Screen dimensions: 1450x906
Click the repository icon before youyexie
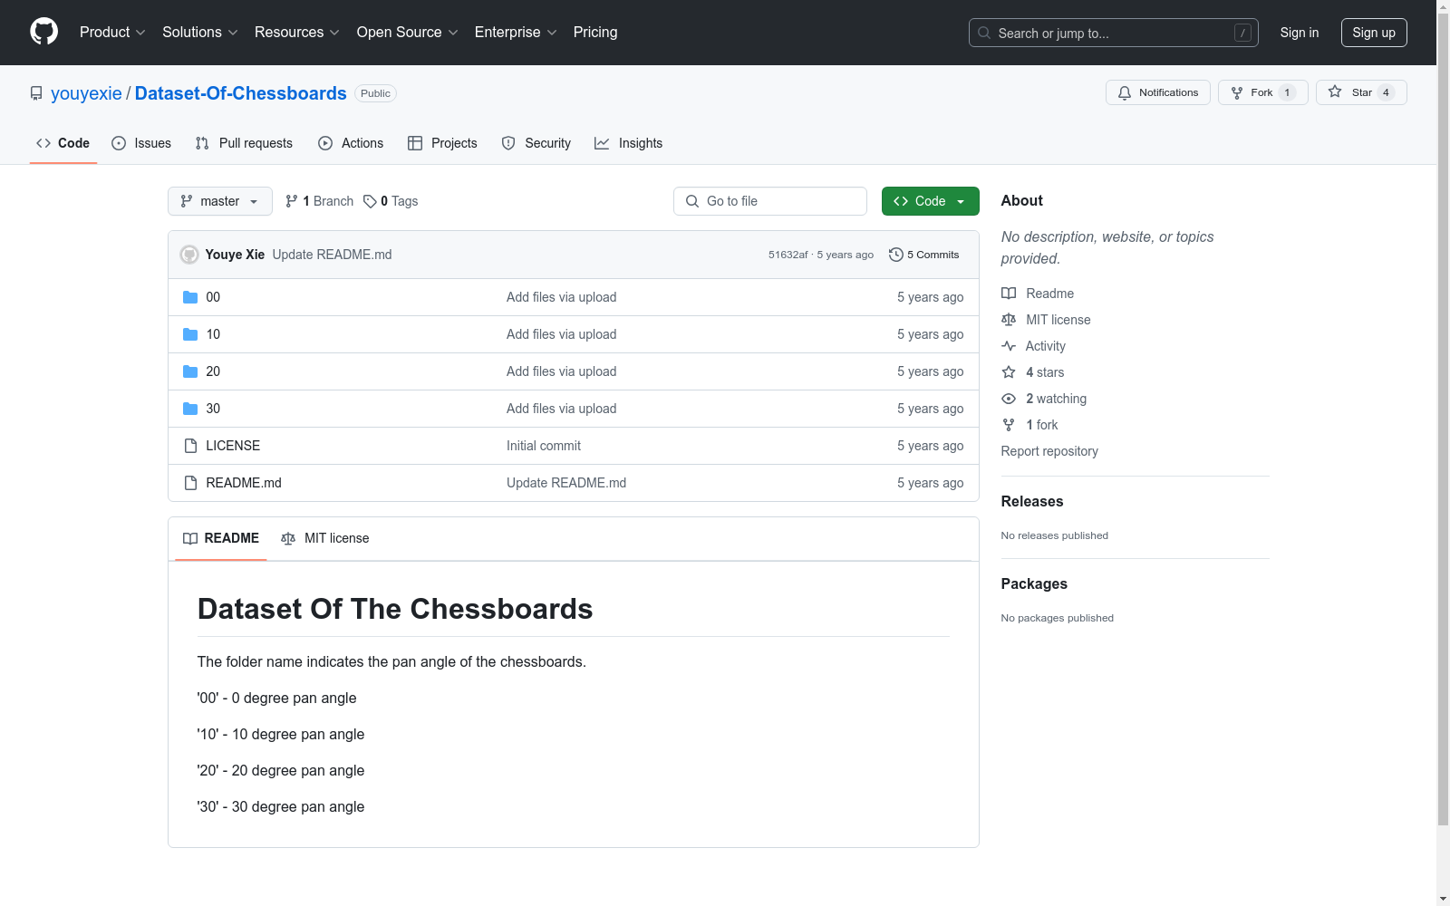[36, 93]
